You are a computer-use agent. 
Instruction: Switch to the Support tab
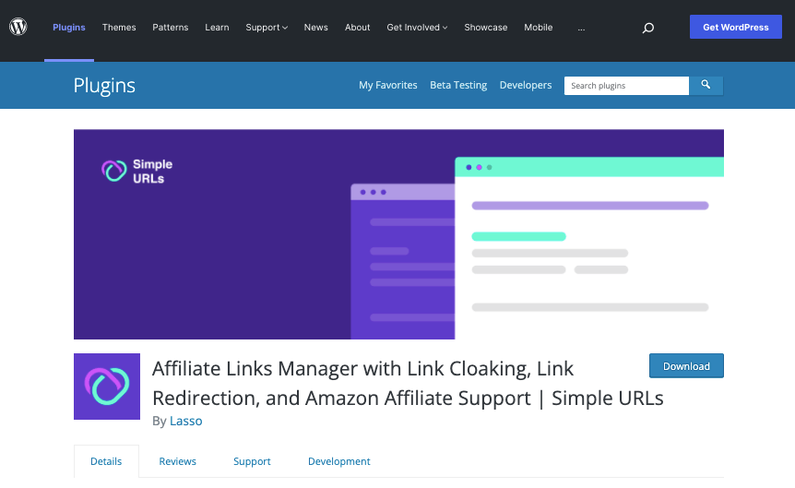[x=252, y=461]
